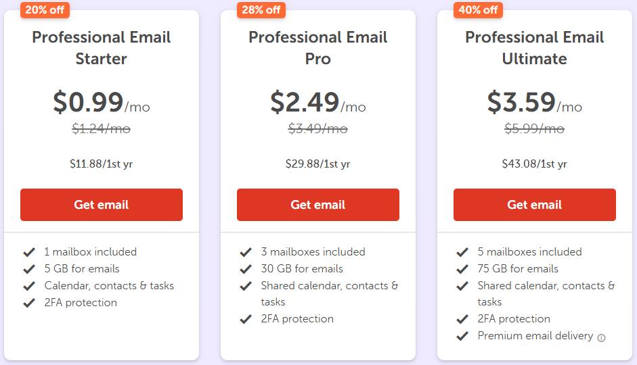Screen dimensions: 637x365
Task: Click checkmark beside 30 GB for emails
Action: 246,269
